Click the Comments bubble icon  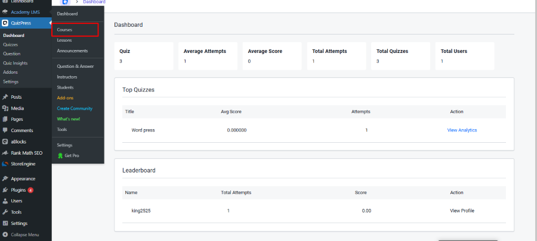[5, 130]
